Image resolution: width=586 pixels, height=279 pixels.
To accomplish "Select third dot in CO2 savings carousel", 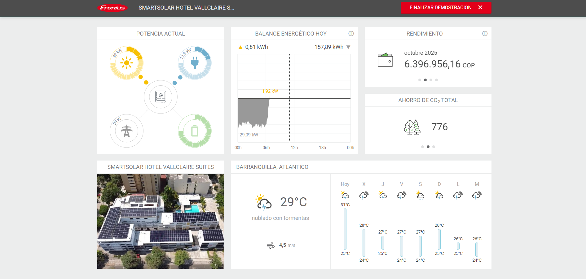I will (434, 147).
